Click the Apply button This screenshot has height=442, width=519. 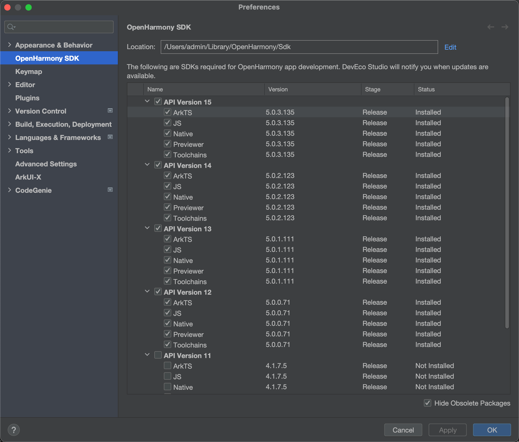click(448, 430)
